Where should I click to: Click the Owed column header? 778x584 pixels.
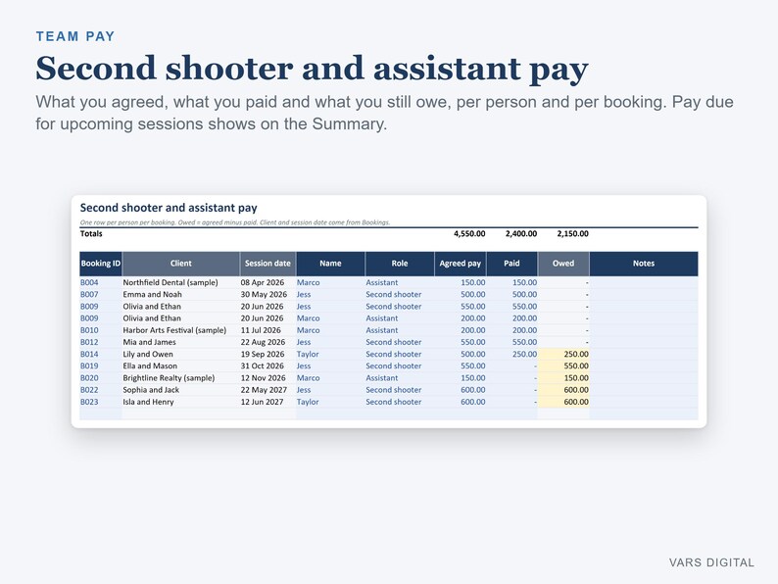tap(563, 264)
